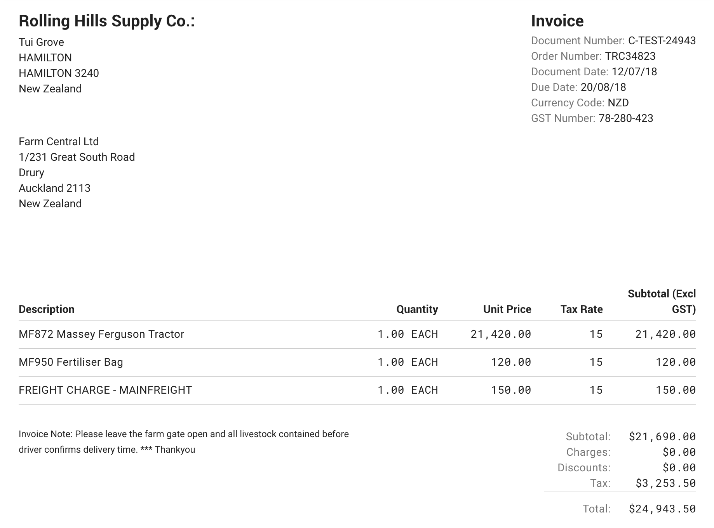Click the Rolling Hills Supply Co. heading
This screenshot has width=714, height=528.
(x=106, y=21)
